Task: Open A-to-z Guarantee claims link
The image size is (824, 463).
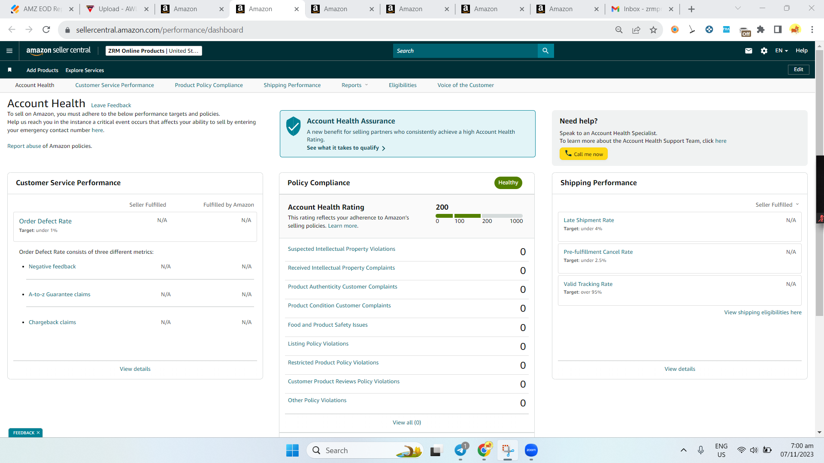Action: click(x=60, y=294)
